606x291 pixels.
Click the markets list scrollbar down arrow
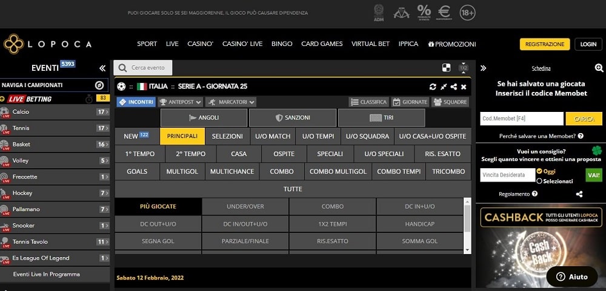click(x=467, y=250)
